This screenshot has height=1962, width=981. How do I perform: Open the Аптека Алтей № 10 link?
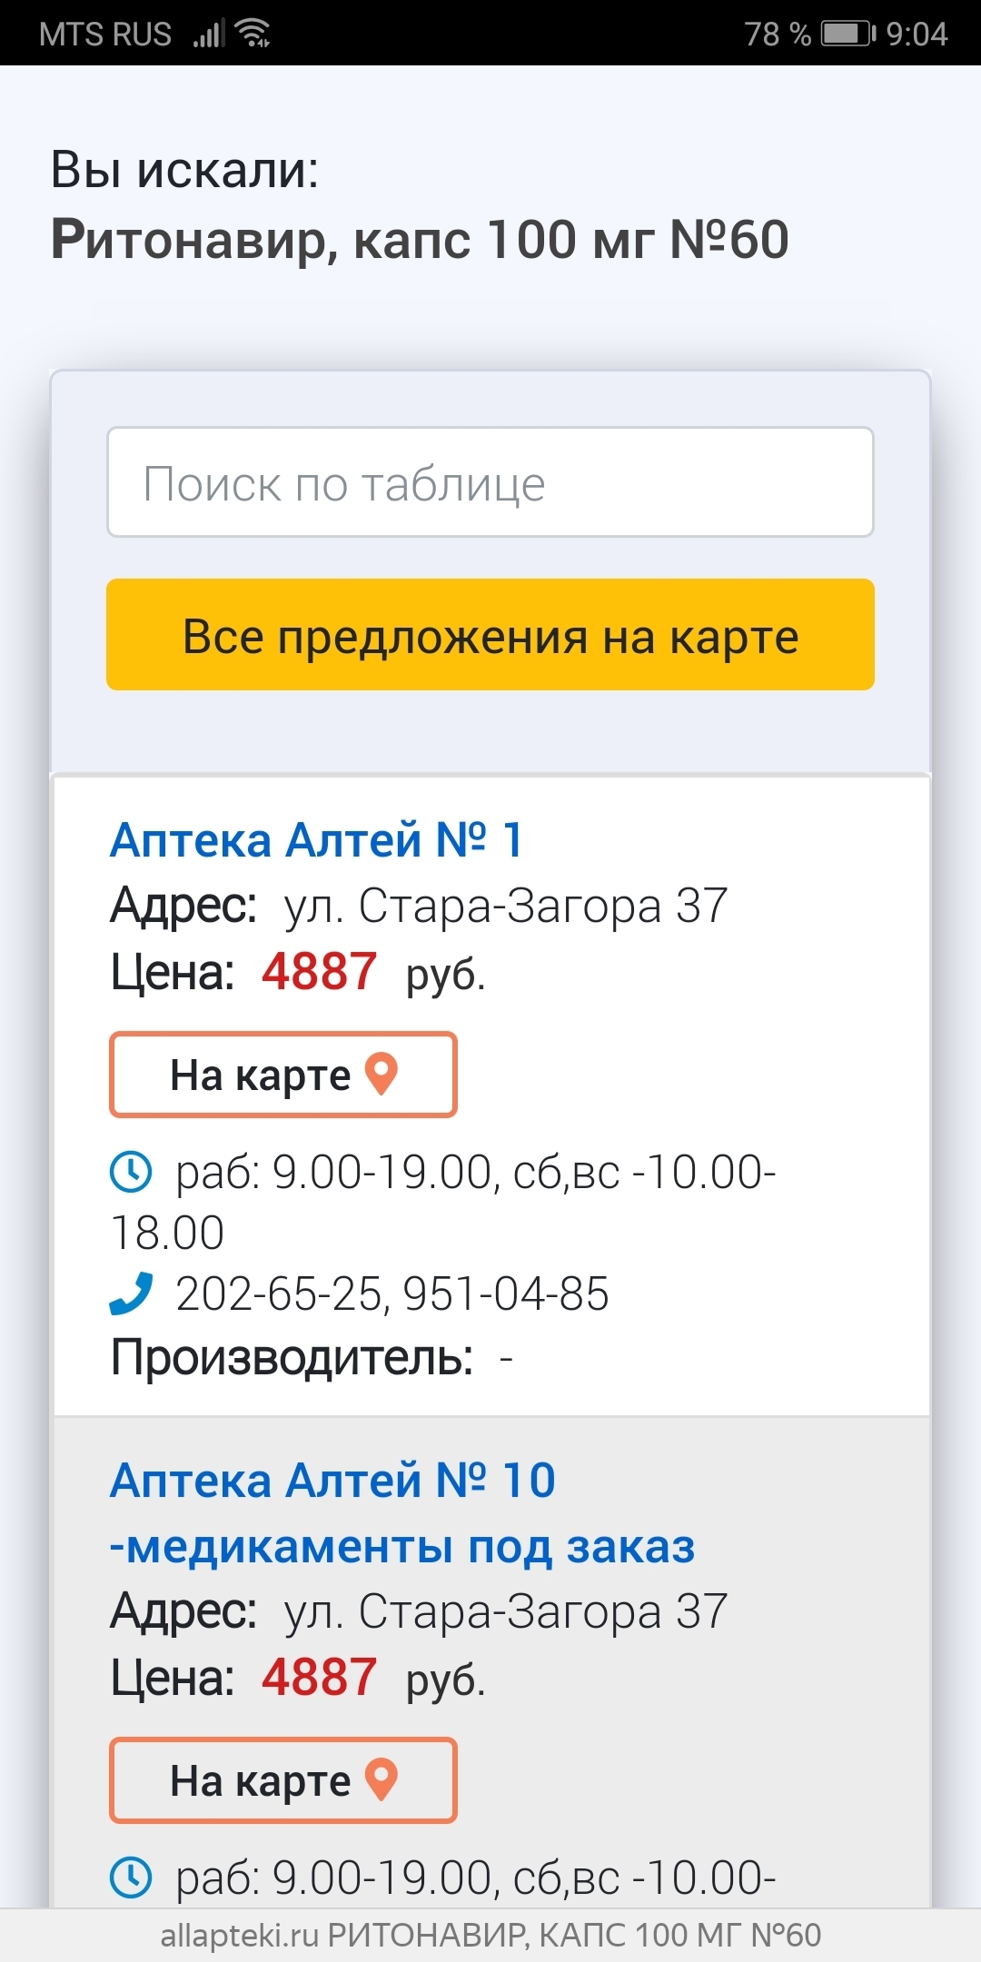tap(402, 1513)
